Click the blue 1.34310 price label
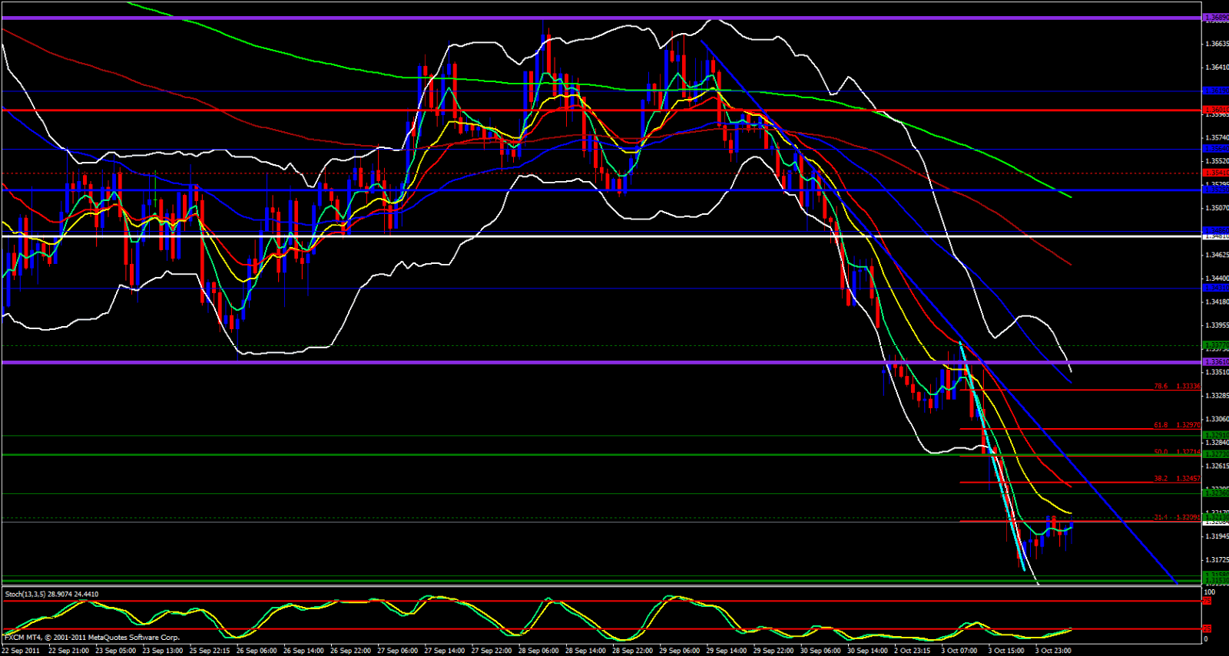 point(1215,288)
